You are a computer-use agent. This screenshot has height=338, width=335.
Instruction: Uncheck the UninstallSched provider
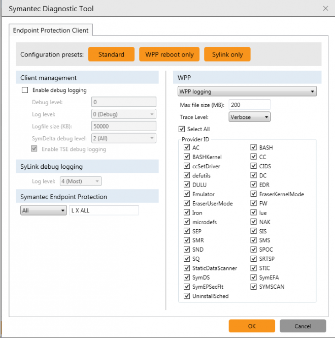pyautogui.click(x=187, y=296)
